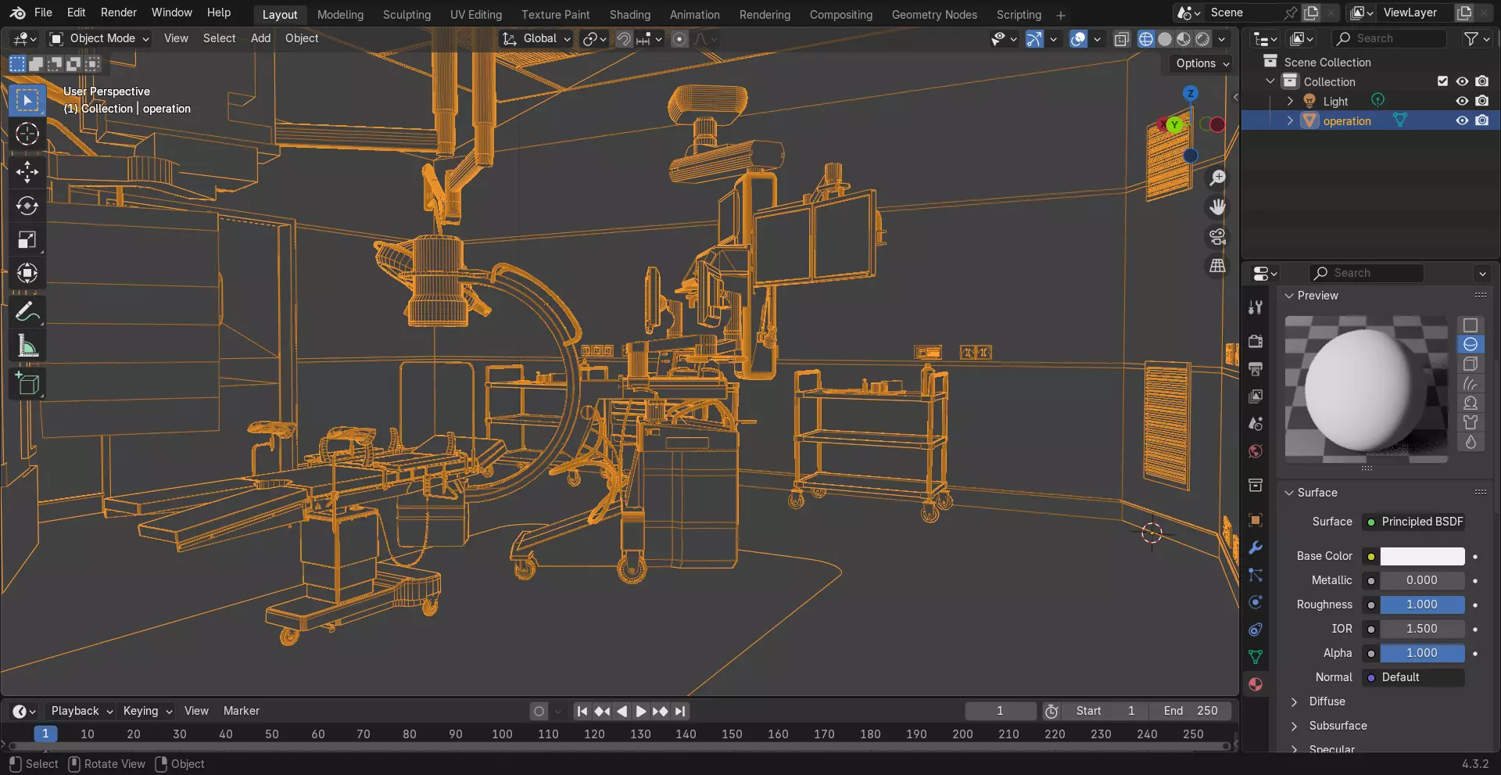
Task: Choose the Annotate pencil tool
Action: click(x=27, y=312)
